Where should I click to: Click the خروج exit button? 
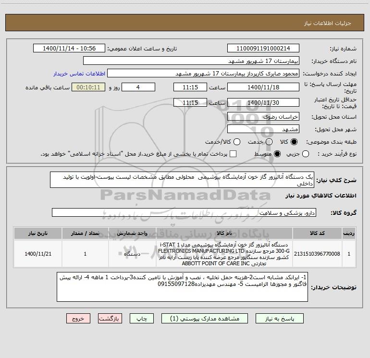pyautogui.click(x=78, y=318)
